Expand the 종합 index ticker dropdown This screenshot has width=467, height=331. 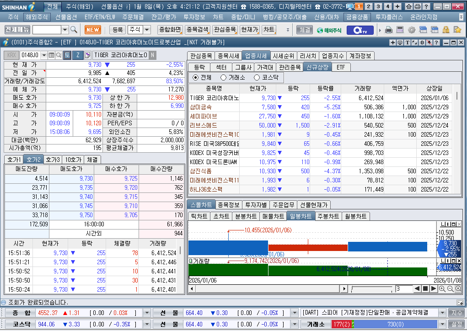pyautogui.click(x=147, y=313)
